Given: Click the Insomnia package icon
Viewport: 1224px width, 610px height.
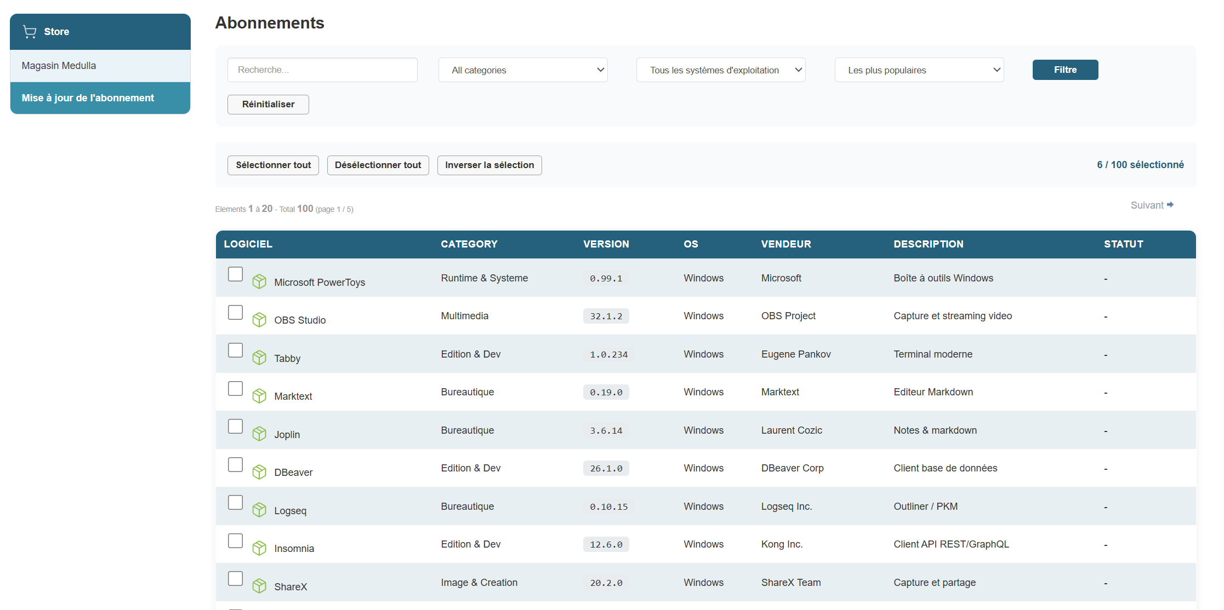Looking at the screenshot, I should click(x=259, y=548).
